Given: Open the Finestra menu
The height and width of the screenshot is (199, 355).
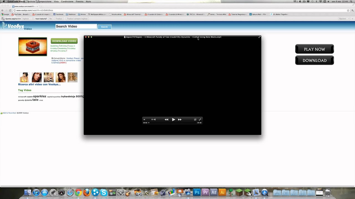Looking at the screenshot, I should [x=80, y=2].
